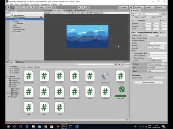
Task: Adjust the Dutch slider
Action: tap(154, 61)
